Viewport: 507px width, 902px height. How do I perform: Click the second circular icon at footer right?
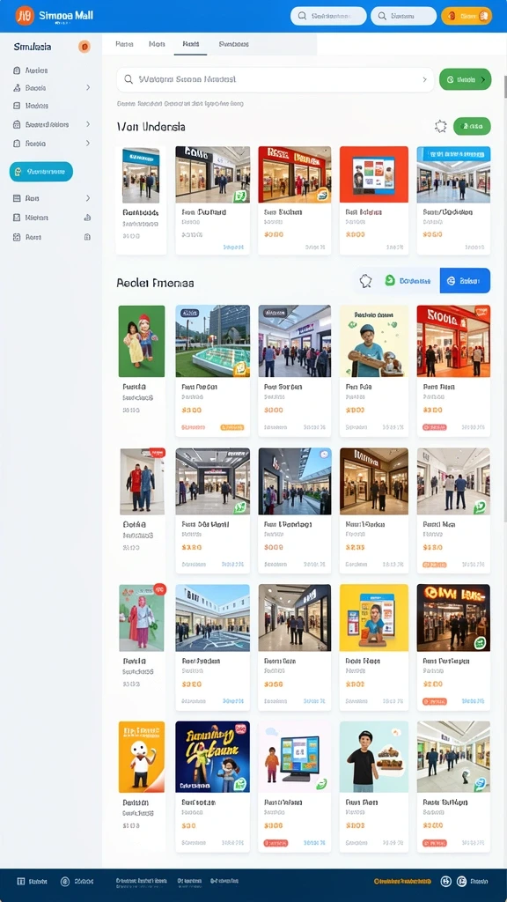pos(461,881)
